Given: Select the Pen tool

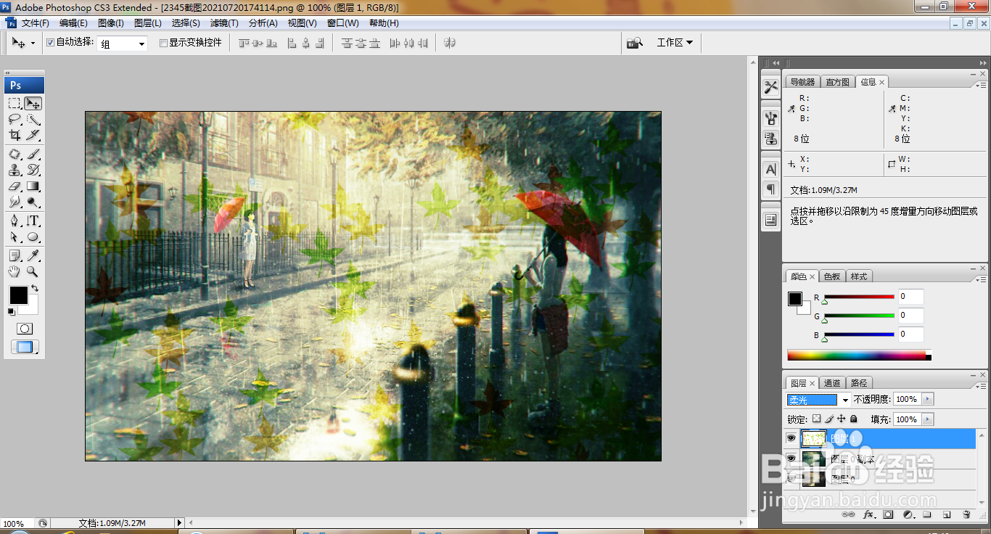Looking at the screenshot, I should click(x=15, y=221).
